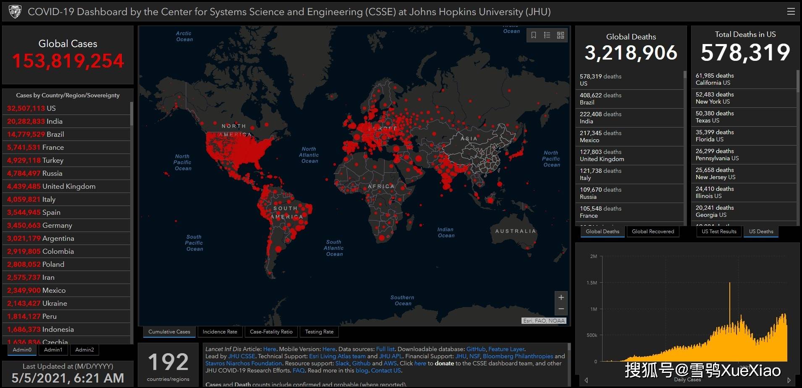The image size is (802, 388).
Task: Go to next chart with right arrow
Action: 789,380
